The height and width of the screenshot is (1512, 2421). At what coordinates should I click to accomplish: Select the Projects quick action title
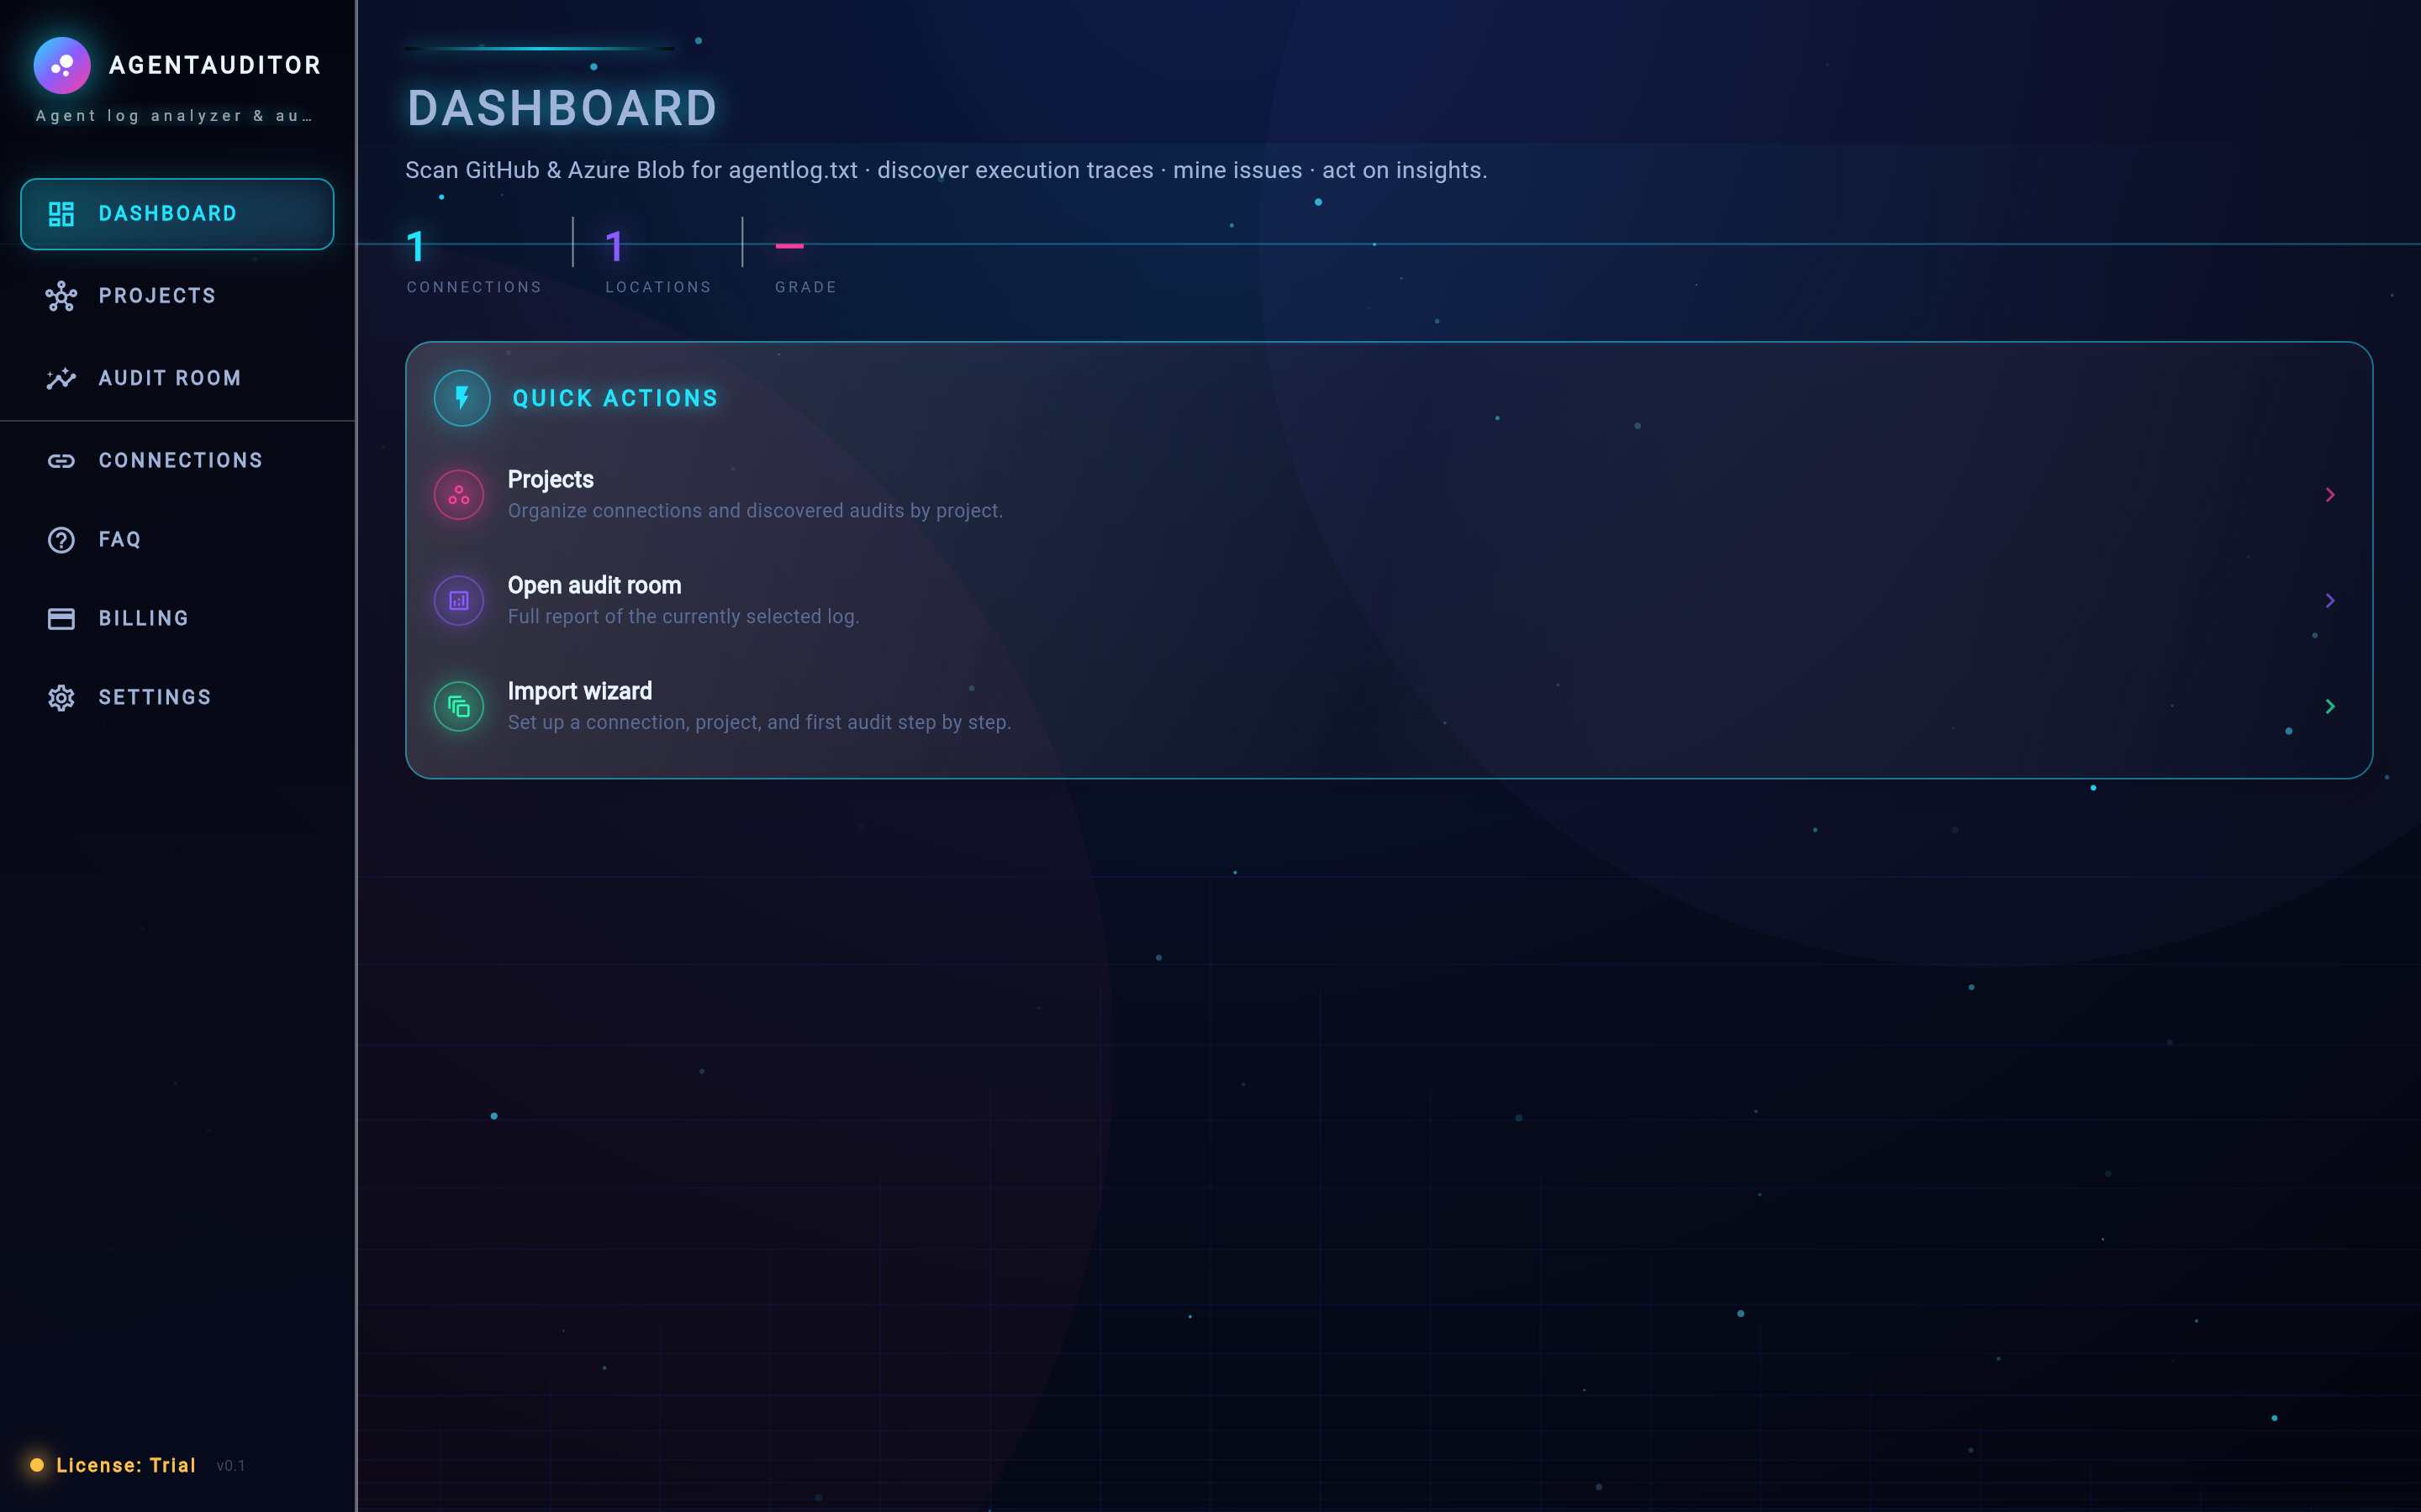pos(551,480)
